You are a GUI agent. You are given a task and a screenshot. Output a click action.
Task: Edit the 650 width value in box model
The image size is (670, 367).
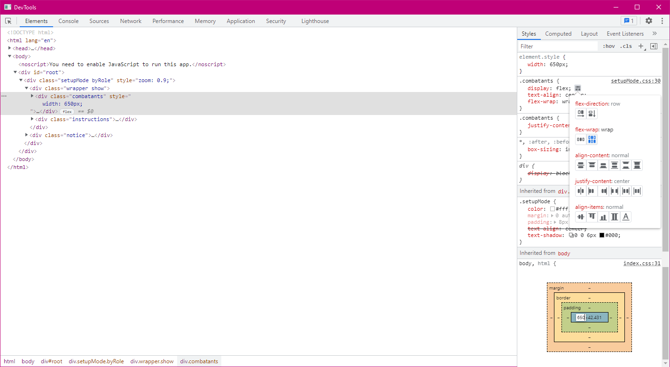pos(580,318)
